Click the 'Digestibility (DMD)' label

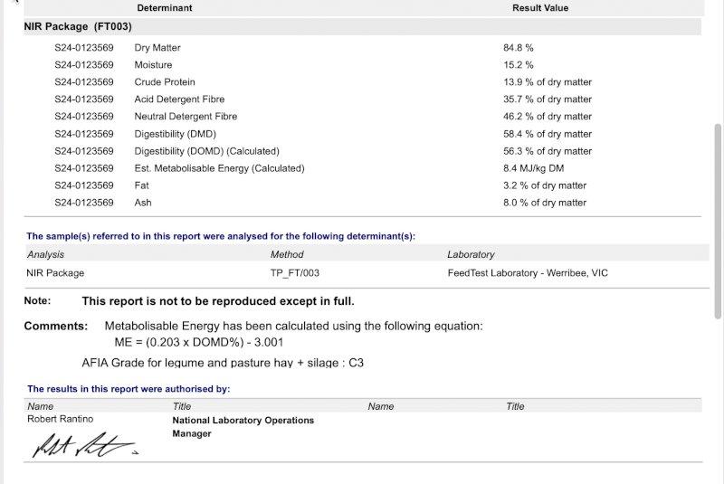175,134
